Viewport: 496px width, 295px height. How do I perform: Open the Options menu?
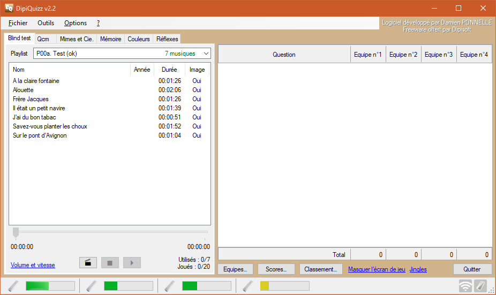pyautogui.click(x=76, y=23)
